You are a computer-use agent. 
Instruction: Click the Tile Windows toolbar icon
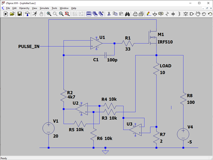(89, 14)
